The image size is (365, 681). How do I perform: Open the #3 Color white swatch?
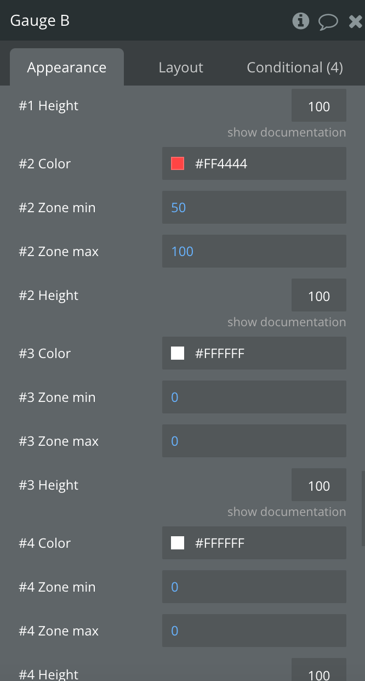point(178,353)
